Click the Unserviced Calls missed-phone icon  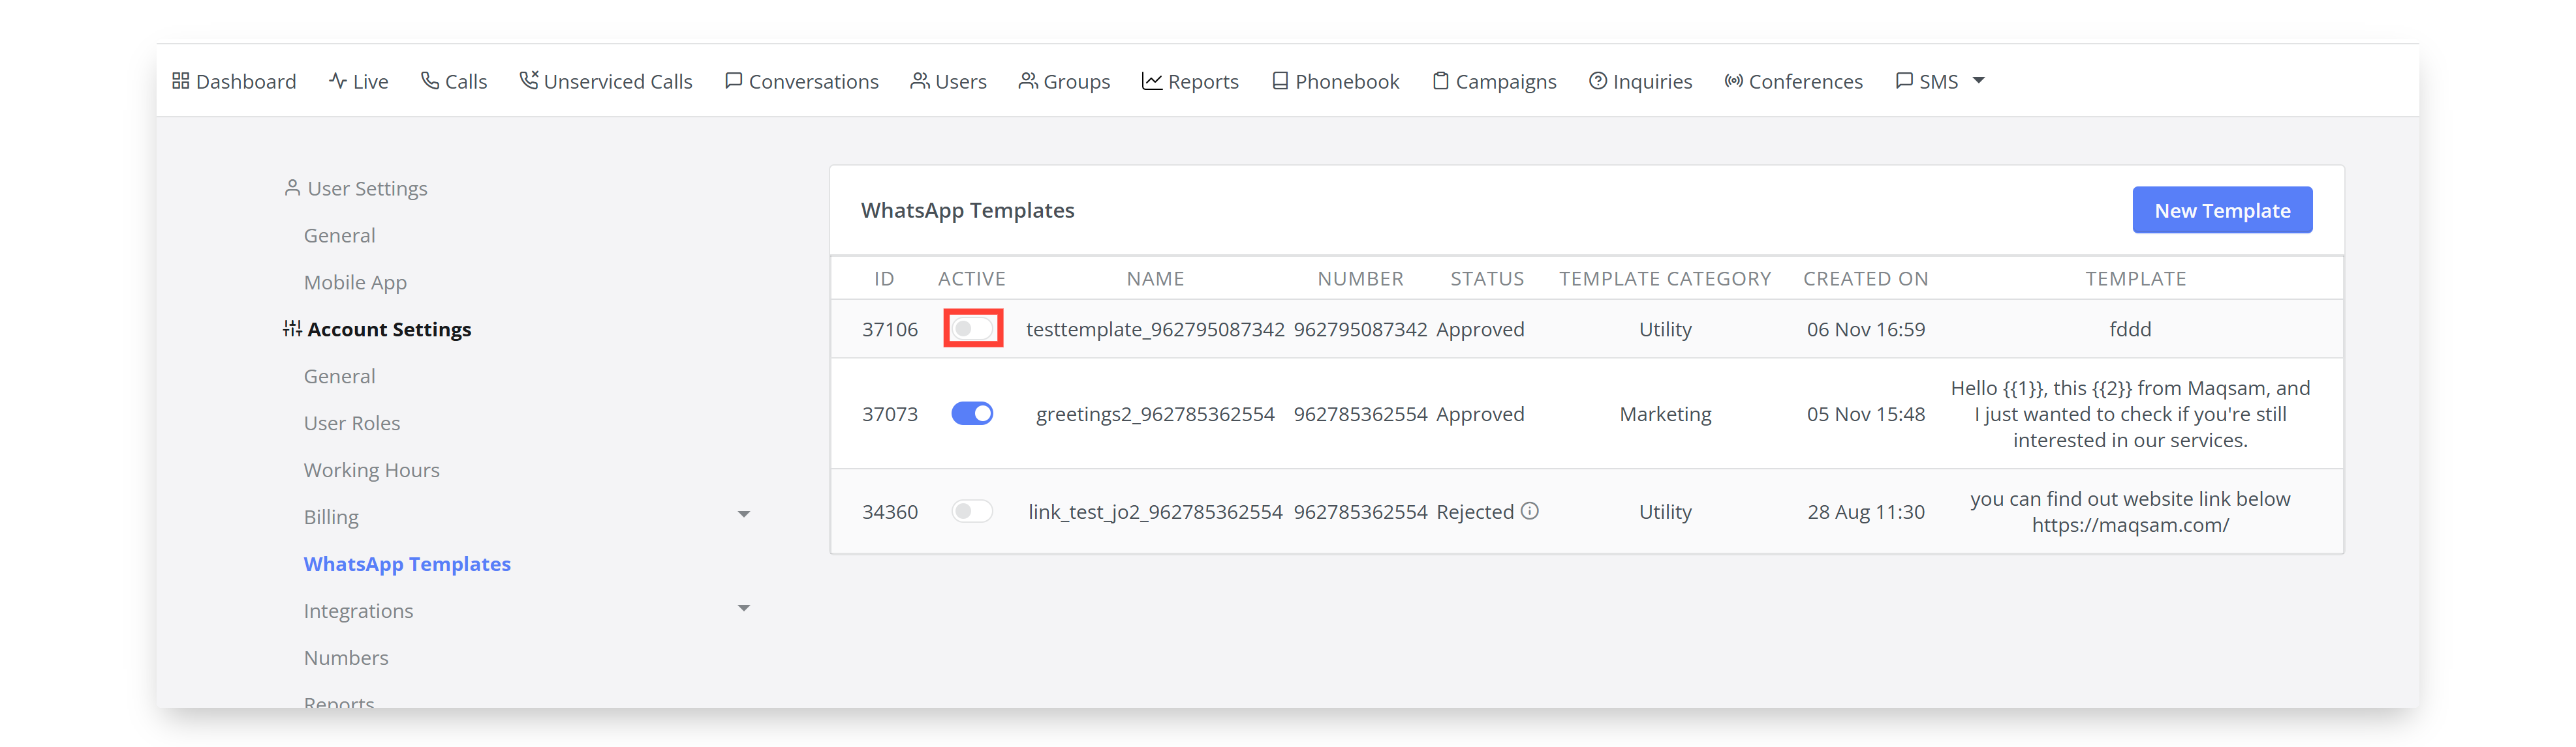[529, 81]
